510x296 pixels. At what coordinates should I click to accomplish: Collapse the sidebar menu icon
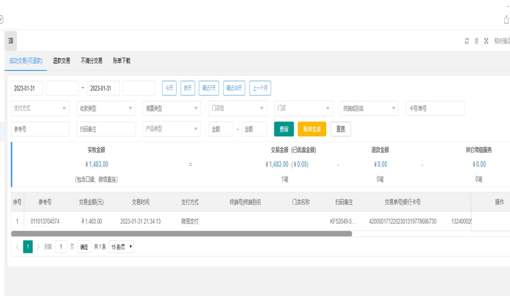[x=10, y=41]
